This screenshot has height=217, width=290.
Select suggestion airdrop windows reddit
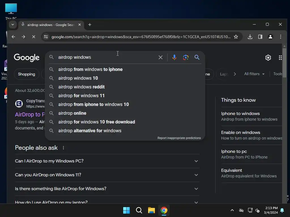pyautogui.click(x=125, y=87)
